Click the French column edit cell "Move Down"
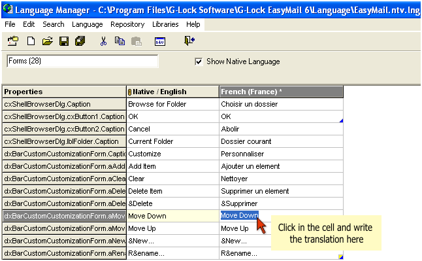This screenshot has width=422, height=261. pyautogui.click(x=240, y=215)
